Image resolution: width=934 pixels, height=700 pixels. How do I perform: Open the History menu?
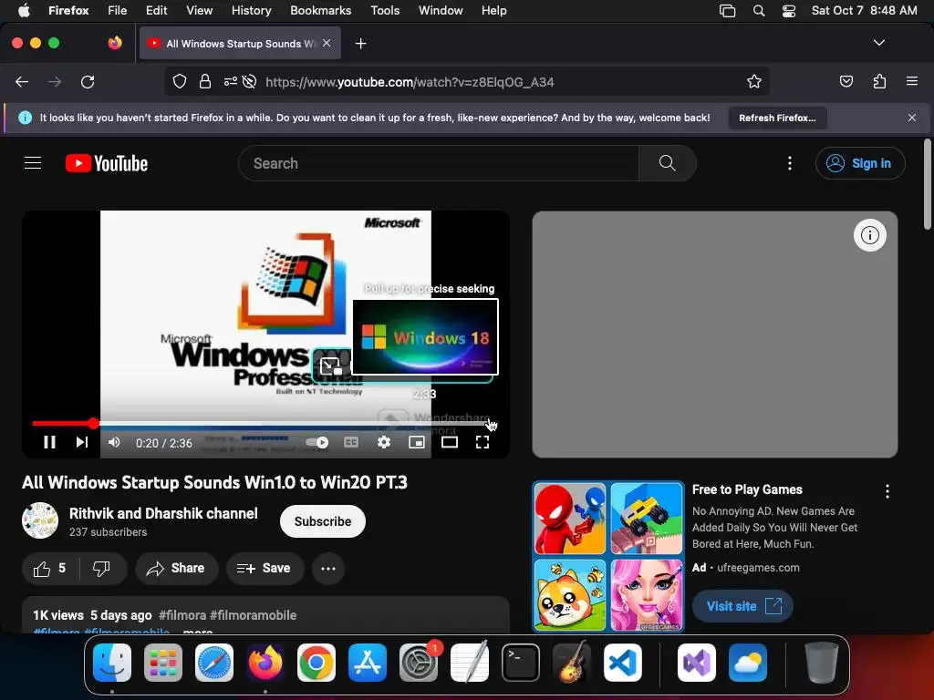251,10
